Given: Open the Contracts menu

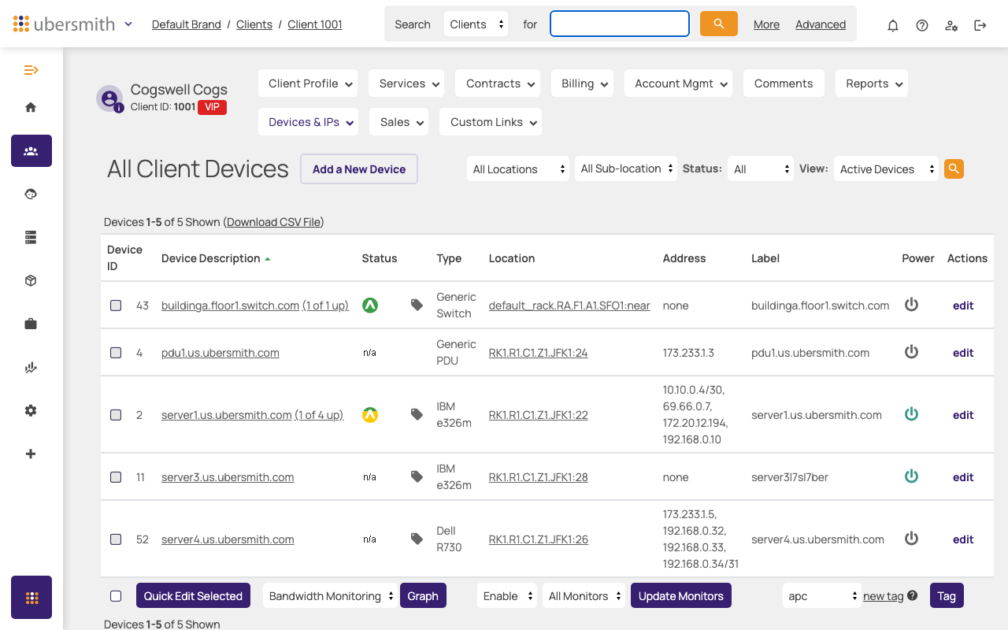Looking at the screenshot, I should pyautogui.click(x=497, y=83).
